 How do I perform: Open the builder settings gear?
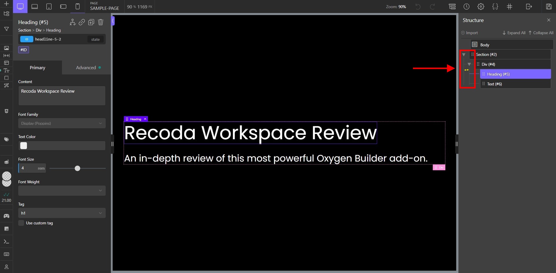click(481, 6)
